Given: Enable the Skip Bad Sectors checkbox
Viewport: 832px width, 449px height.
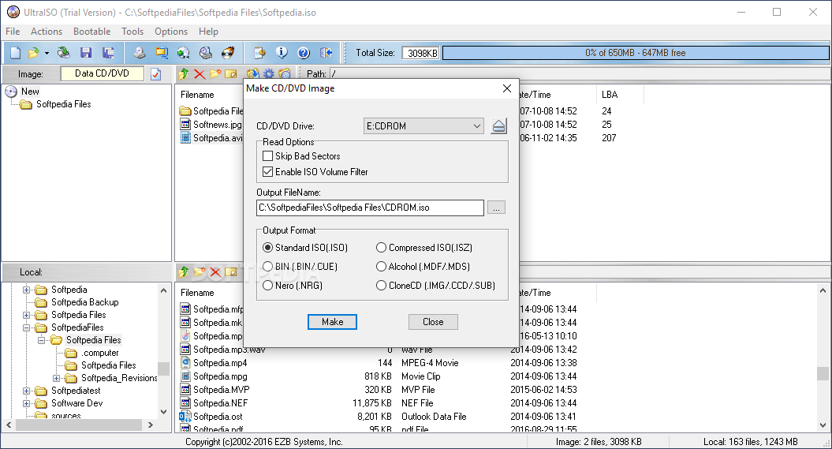Looking at the screenshot, I should pos(268,156).
